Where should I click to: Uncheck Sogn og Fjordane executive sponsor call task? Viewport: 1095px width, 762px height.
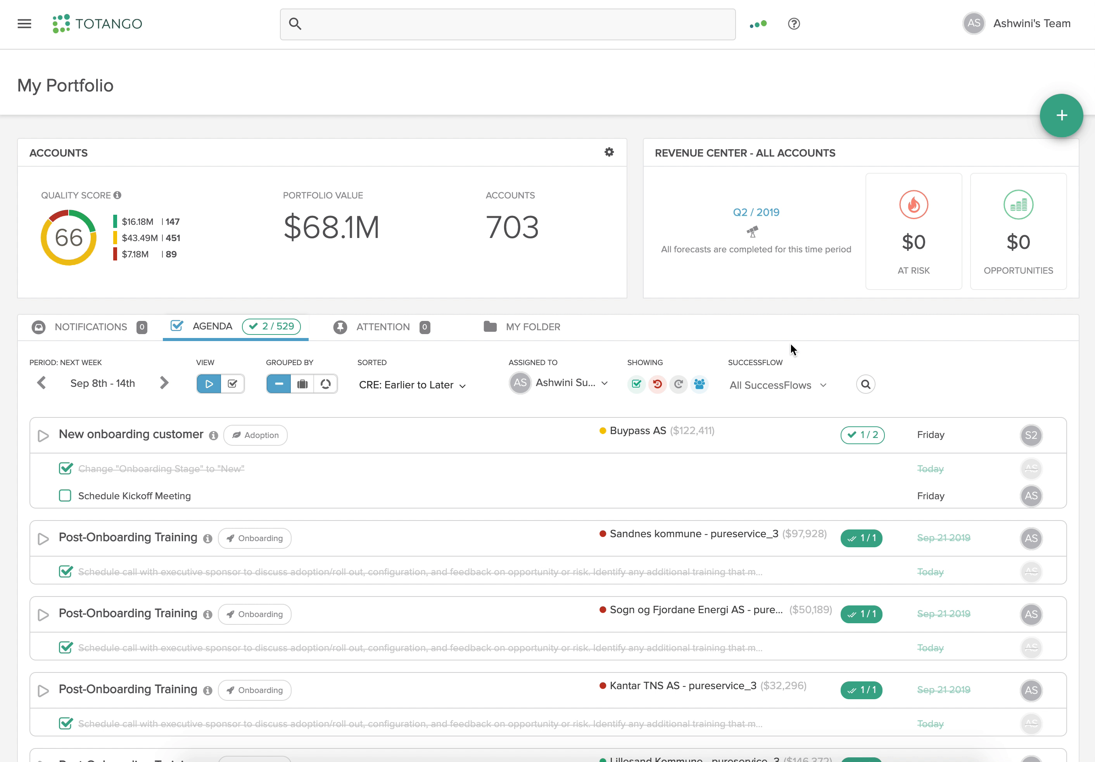(66, 647)
